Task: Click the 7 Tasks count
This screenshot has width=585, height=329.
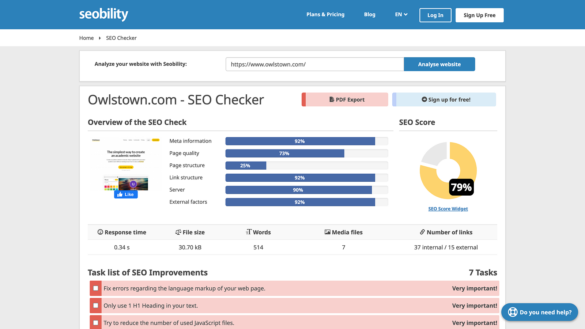Action: tap(483, 273)
